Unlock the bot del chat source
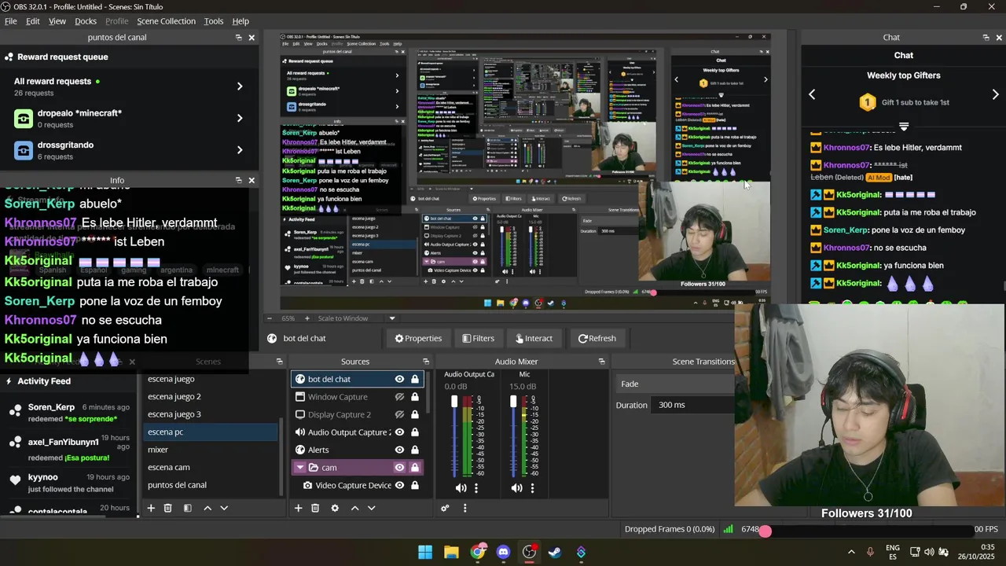This screenshot has width=1006, height=566. tap(415, 380)
